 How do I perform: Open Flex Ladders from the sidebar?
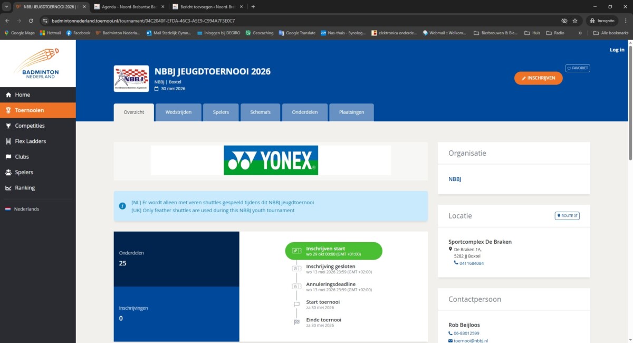click(37, 141)
